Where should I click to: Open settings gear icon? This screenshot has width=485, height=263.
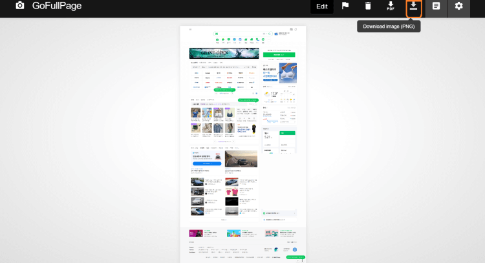click(458, 6)
